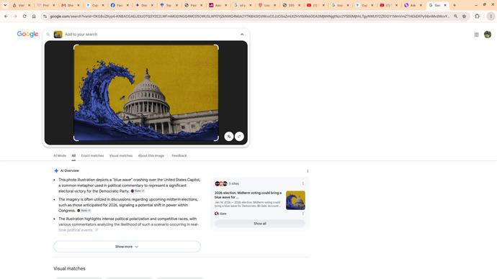Collapse the image search panel chevron

click(x=242, y=35)
